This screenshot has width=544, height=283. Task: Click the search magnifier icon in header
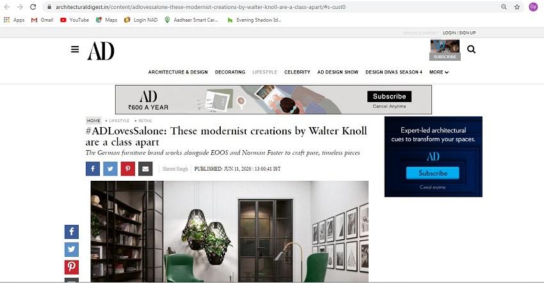pos(471,50)
